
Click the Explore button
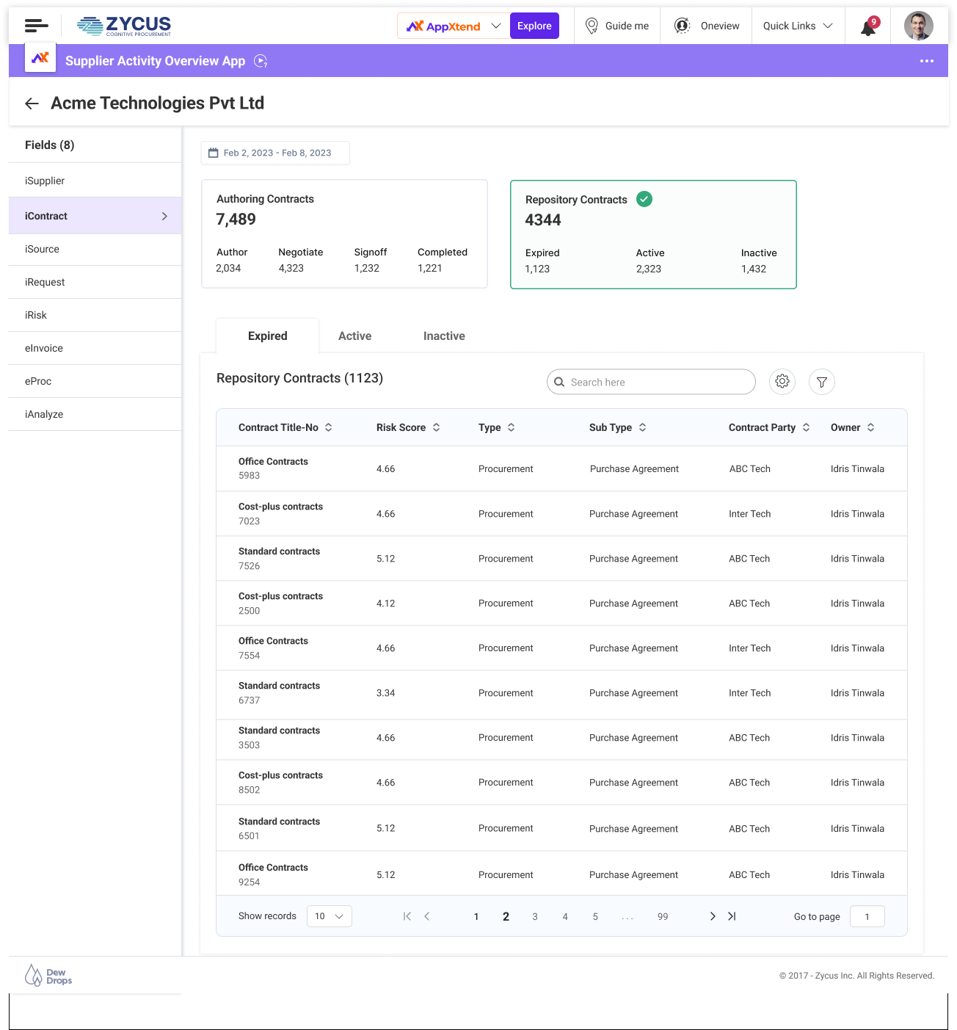pos(534,26)
